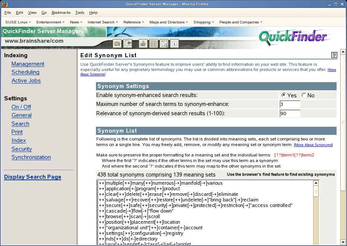This screenshot has height=246, width=347.
Task: Open the Tools menu
Action: 80,13
